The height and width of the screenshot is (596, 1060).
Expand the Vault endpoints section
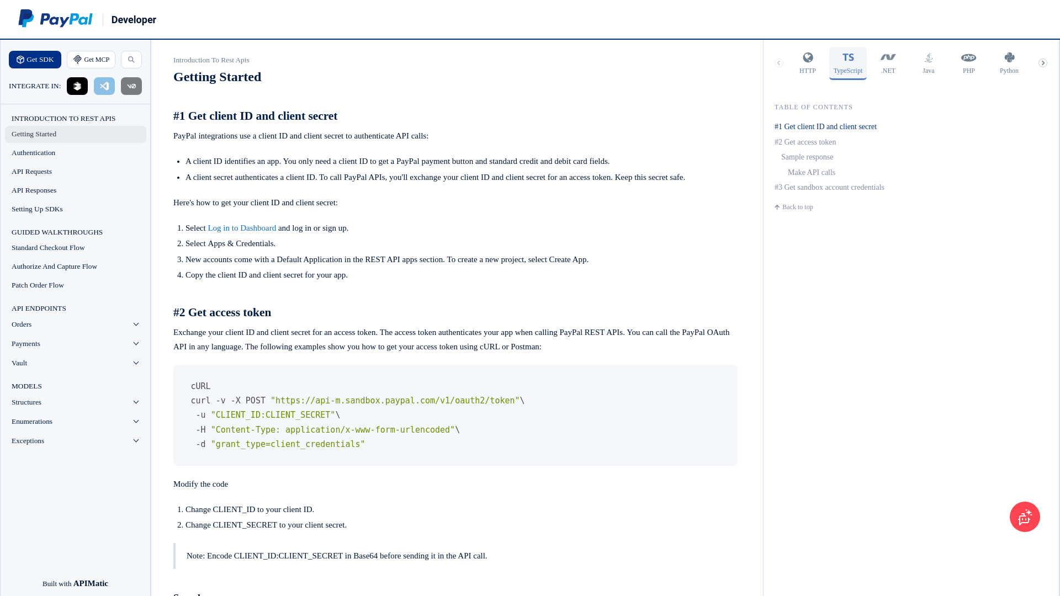point(76,363)
